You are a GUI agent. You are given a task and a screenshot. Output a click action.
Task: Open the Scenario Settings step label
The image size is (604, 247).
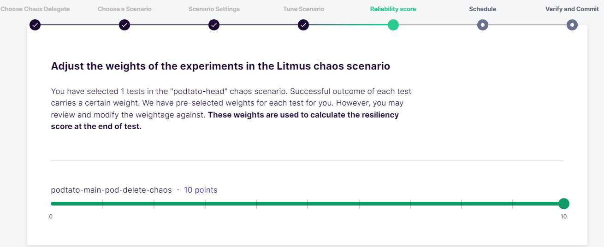coord(214,9)
